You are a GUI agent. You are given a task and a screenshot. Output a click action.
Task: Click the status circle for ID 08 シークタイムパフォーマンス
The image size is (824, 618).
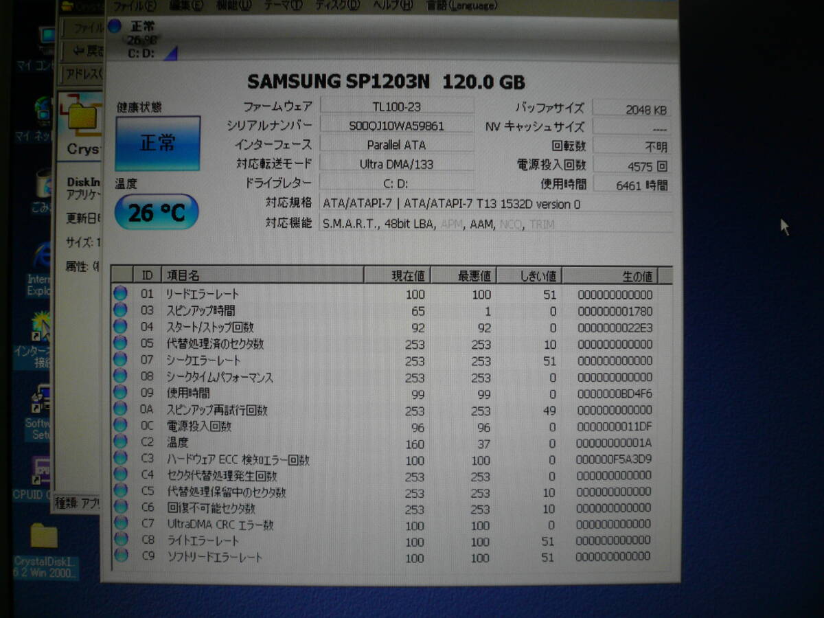[x=121, y=376]
